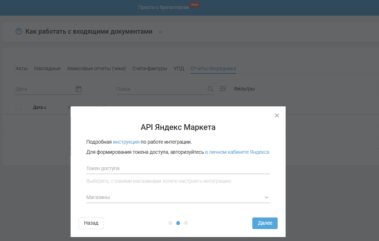The width and height of the screenshot is (379, 241).
Task: Open the Магазины dropdown
Action: (178, 197)
